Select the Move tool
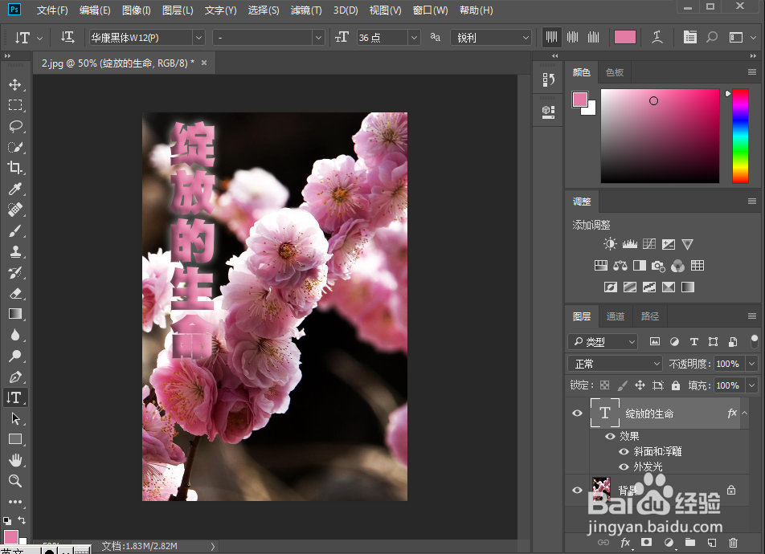Viewport: 765px width, 554px height. [x=15, y=84]
